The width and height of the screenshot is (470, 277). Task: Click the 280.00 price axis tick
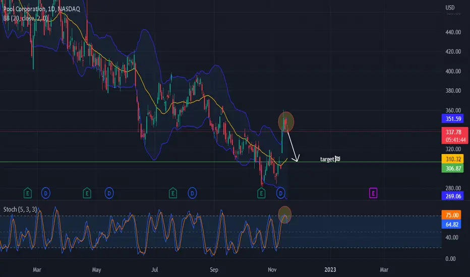453,188
